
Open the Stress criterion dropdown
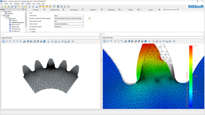[x=69, y=24]
